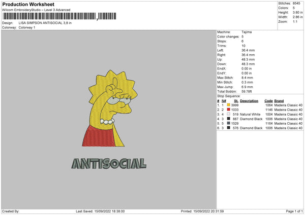Click the 'Colorway 1' value
This screenshot has width=305, height=215.
pos(27,27)
